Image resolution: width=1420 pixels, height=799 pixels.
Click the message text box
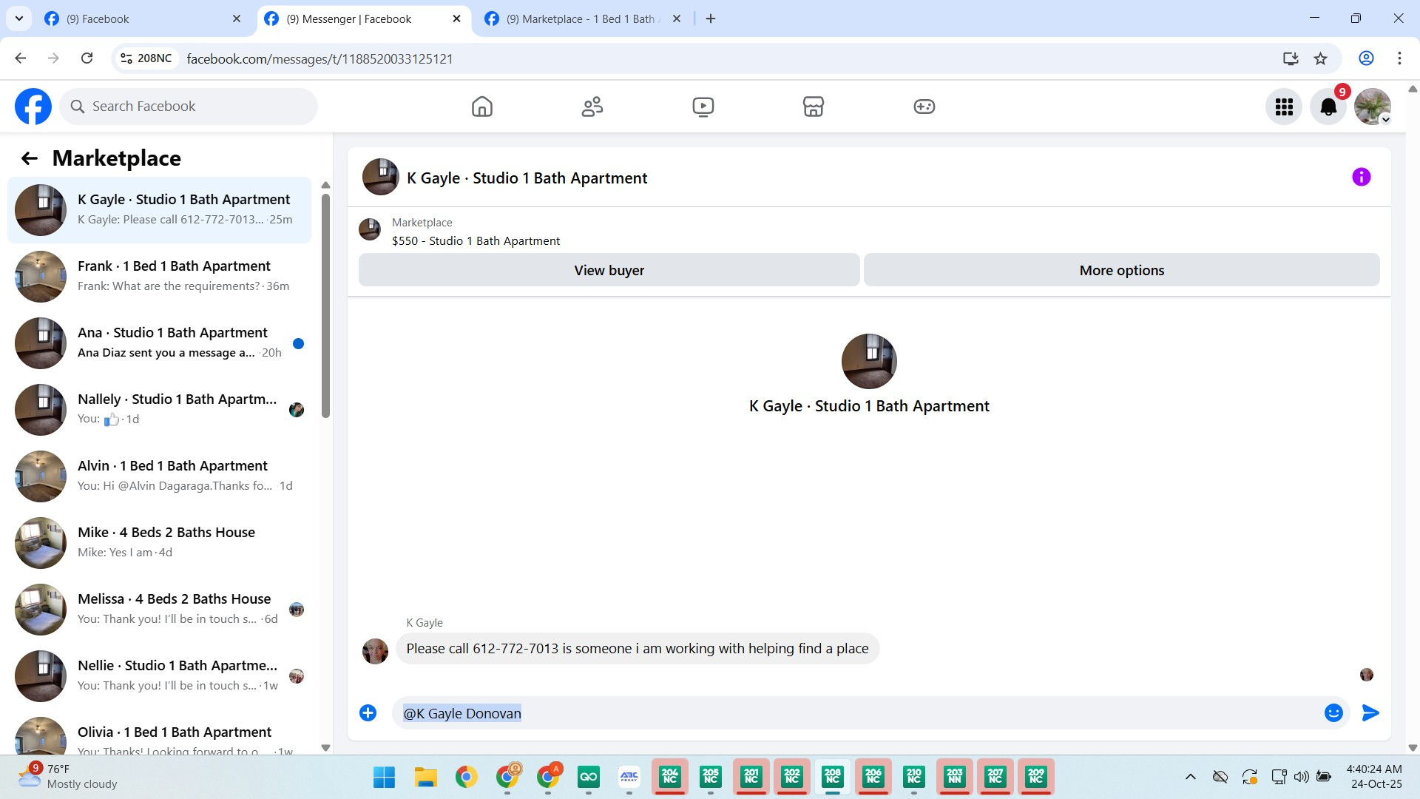click(x=858, y=713)
